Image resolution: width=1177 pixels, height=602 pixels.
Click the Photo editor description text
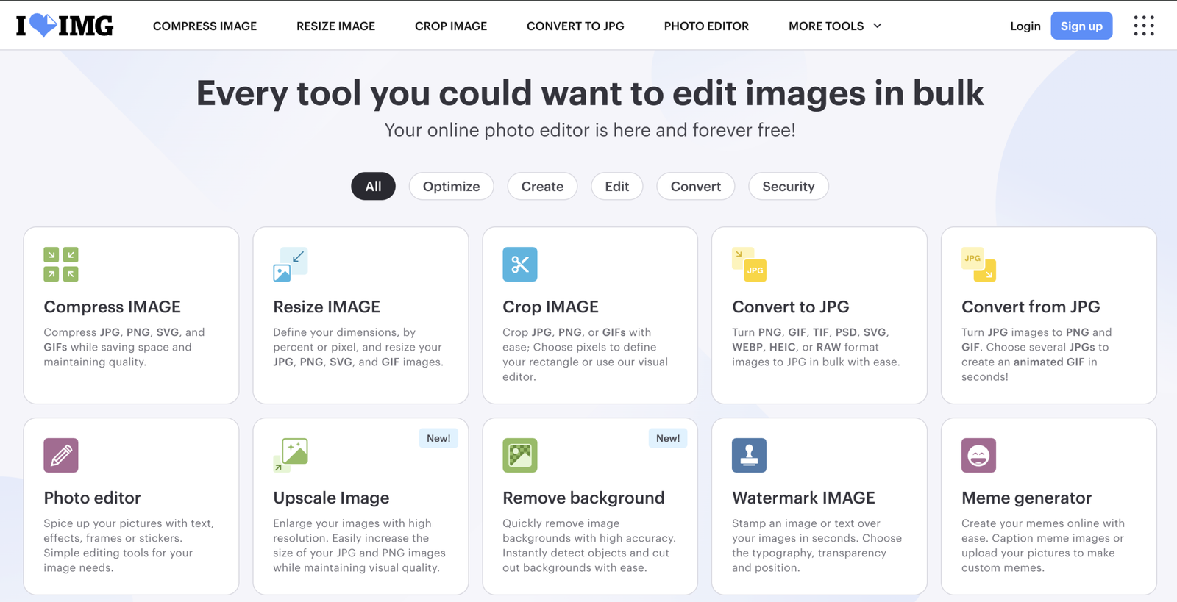(129, 545)
